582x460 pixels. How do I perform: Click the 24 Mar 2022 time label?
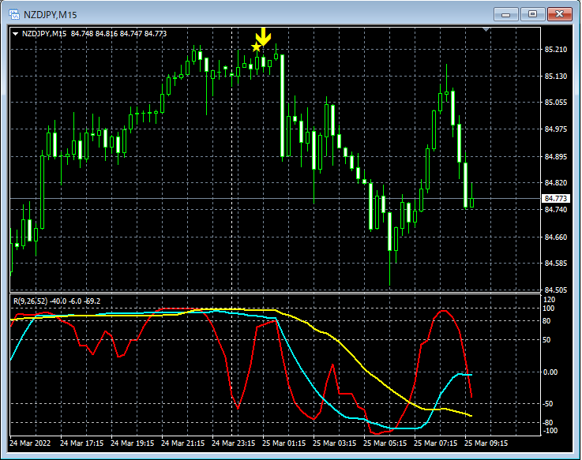point(30,443)
